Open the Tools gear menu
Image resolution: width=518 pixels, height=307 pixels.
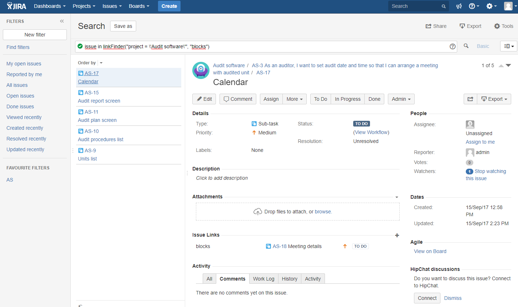coord(504,26)
